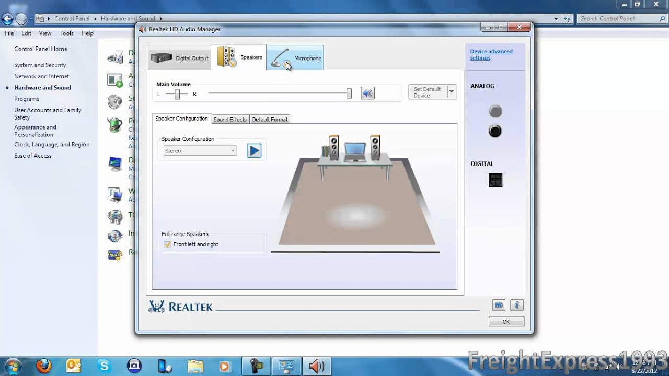Screen dimensions: 669x376
Task: Open Outlook from the taskbar
Action: click(x=74, y=366)
